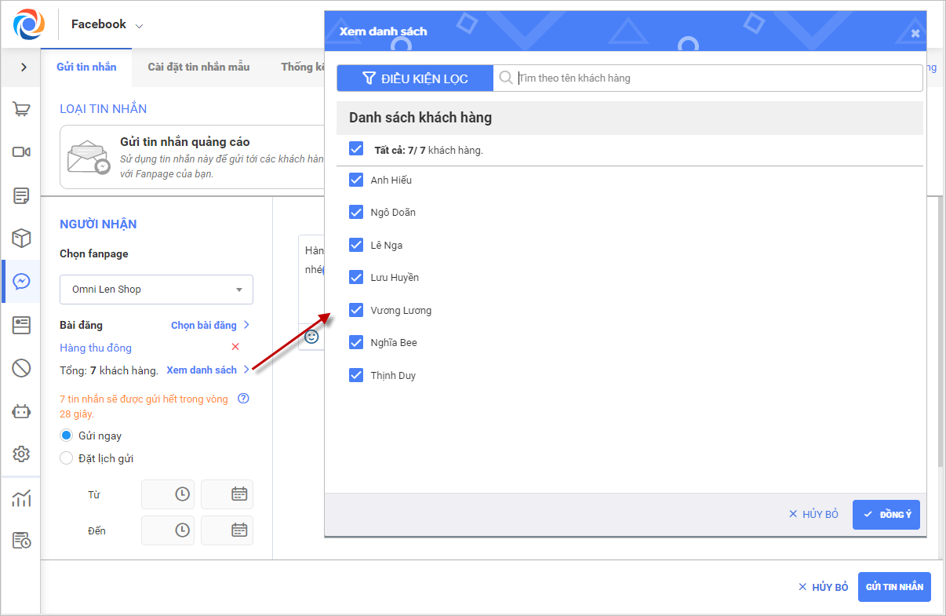Click the Gửi tin nhắn quảng cáo card
This screenshot has height=616, width=946.
[193, 157]
